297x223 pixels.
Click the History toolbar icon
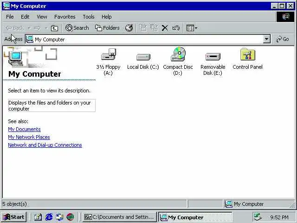coord(129,28)
